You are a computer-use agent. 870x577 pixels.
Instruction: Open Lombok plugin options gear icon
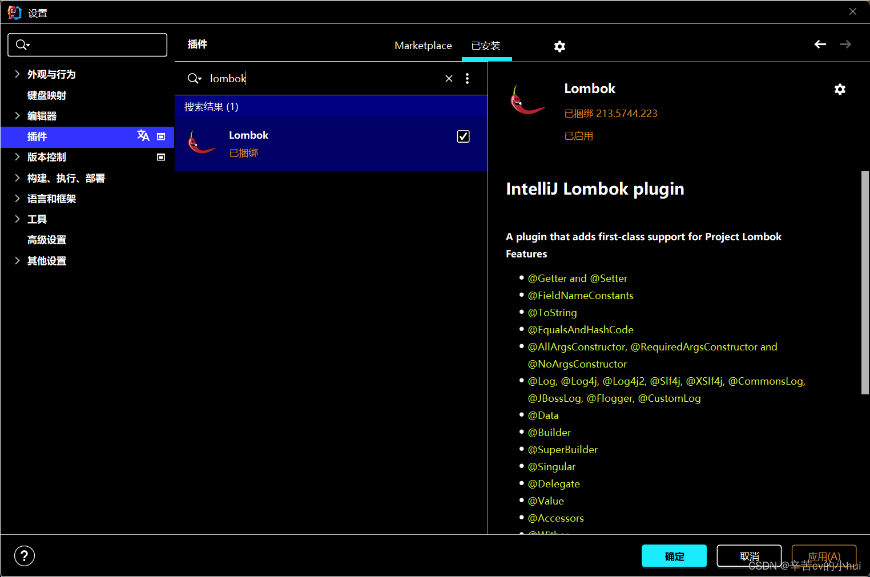(x=840, y=89)
